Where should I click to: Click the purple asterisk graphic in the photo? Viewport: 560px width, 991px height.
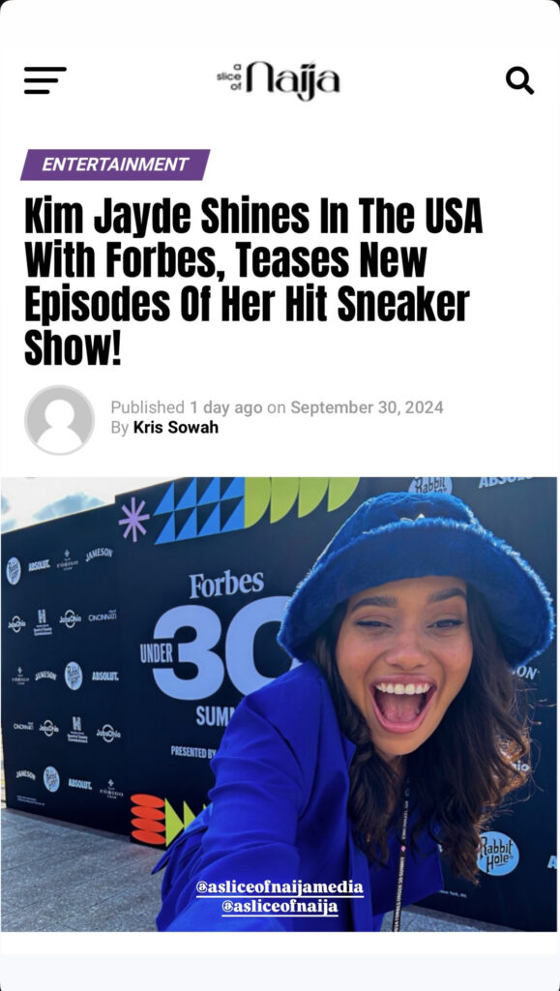[133, 520]
